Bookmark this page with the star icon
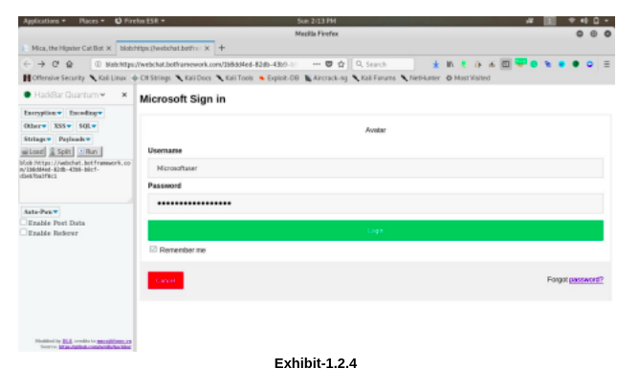 point(342,64)
